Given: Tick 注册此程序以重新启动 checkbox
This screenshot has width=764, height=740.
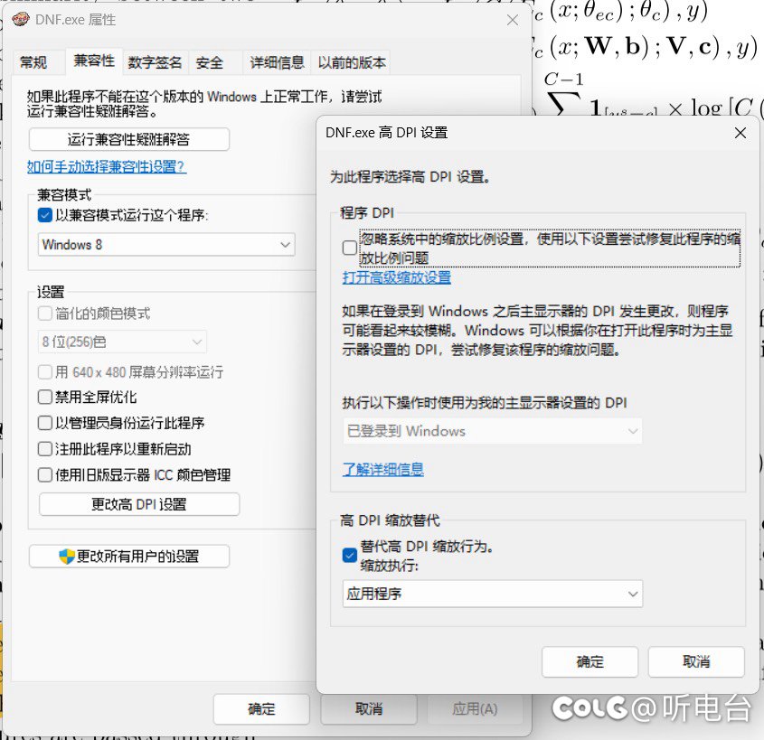Looking at the screenshot, I should coord(45,448).
